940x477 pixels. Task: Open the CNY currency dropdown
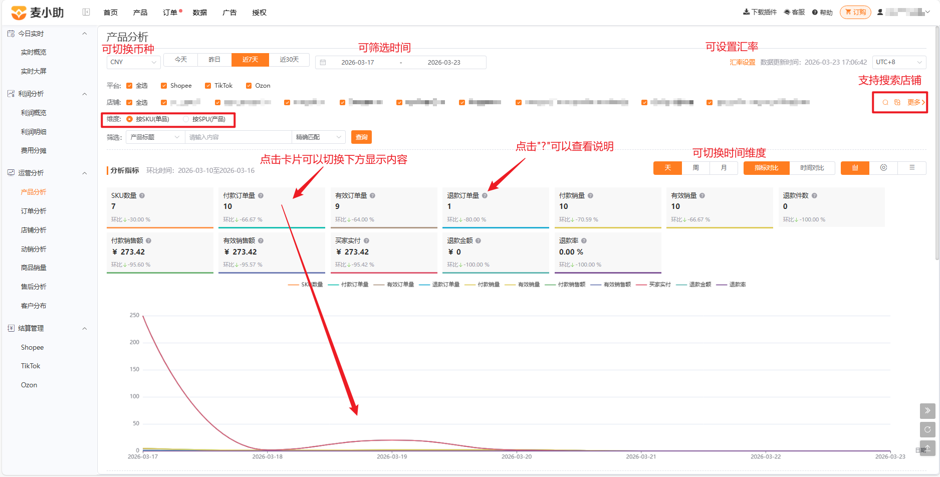(x=133, y=62)
